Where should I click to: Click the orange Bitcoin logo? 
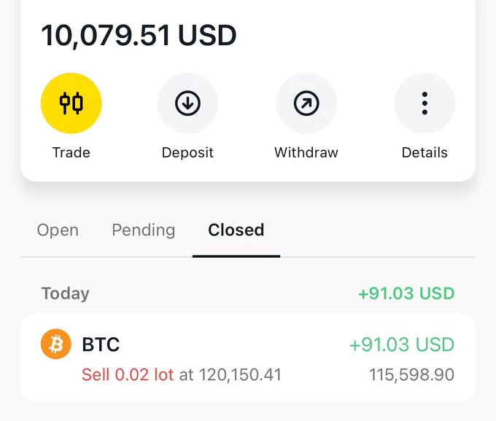[x=56, y=344]
